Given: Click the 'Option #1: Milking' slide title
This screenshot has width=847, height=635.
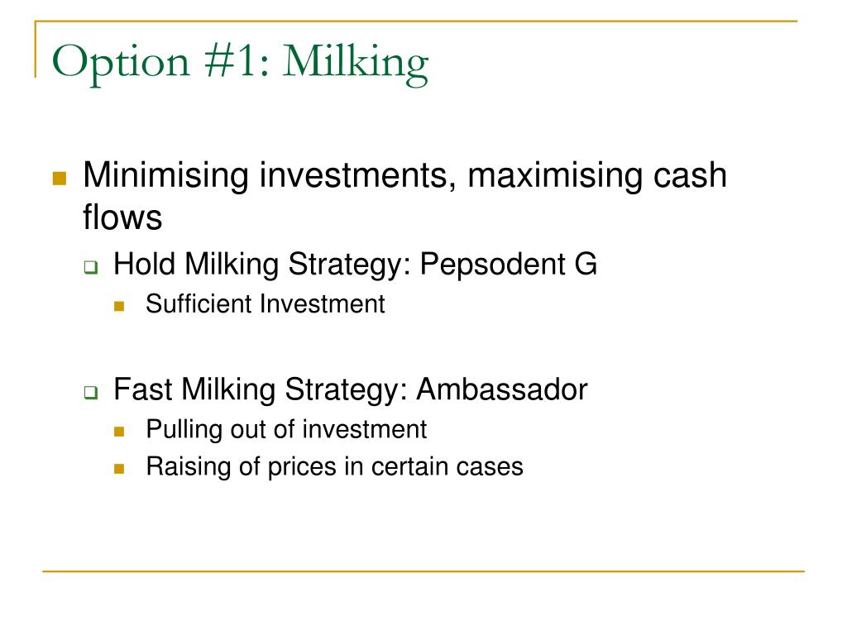Looking at the screenshot, I should point(241,63).
